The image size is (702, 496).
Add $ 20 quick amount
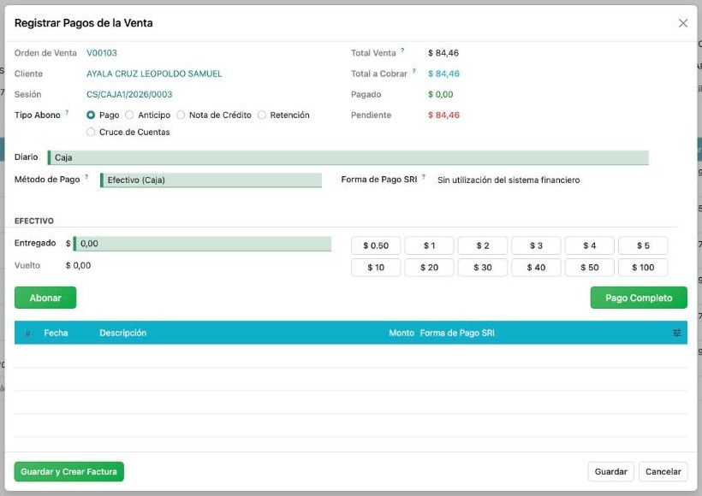tap(429, 268)
